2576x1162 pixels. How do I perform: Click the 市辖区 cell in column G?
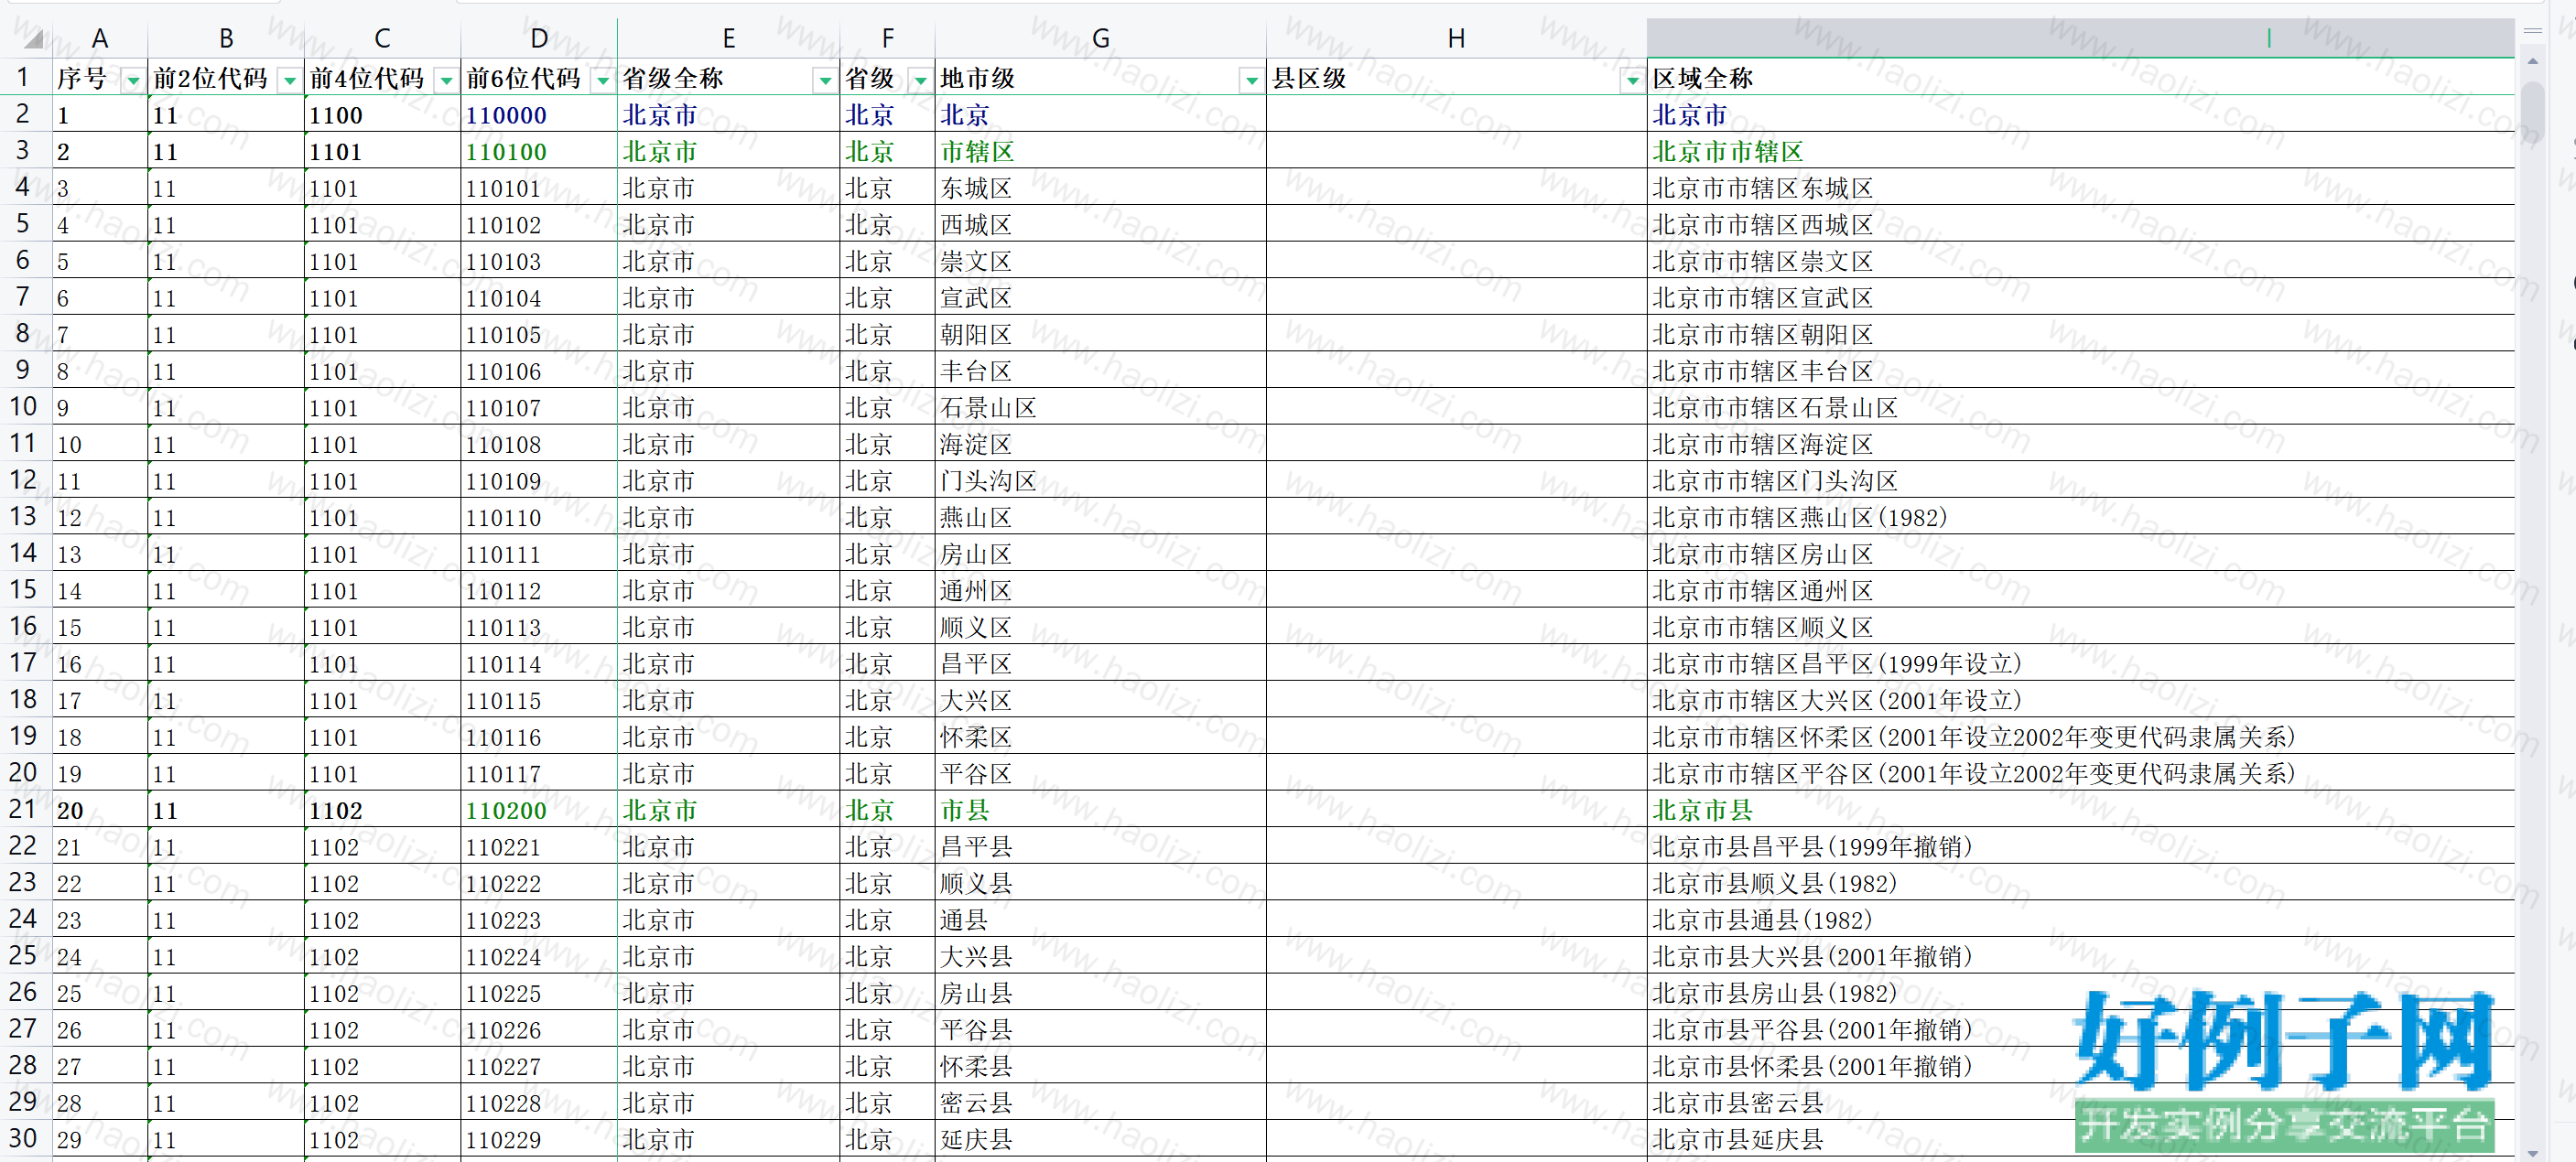click(1101, 152)
